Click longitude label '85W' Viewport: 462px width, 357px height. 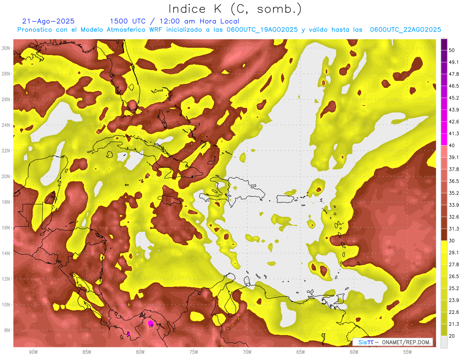[87, 352]
